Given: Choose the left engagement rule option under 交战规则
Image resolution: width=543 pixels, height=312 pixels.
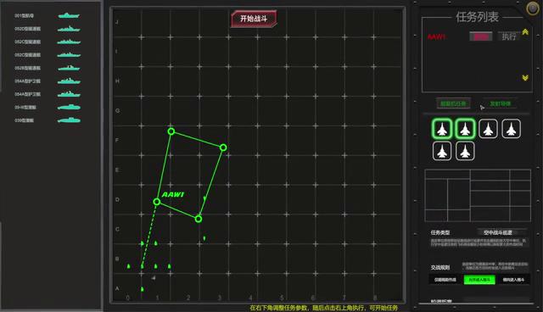Looking at the screenshot, I should point(445,280).
